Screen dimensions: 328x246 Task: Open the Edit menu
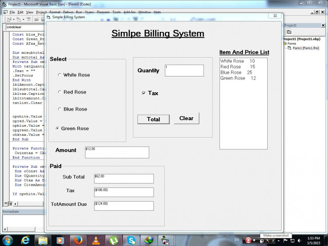20,12
